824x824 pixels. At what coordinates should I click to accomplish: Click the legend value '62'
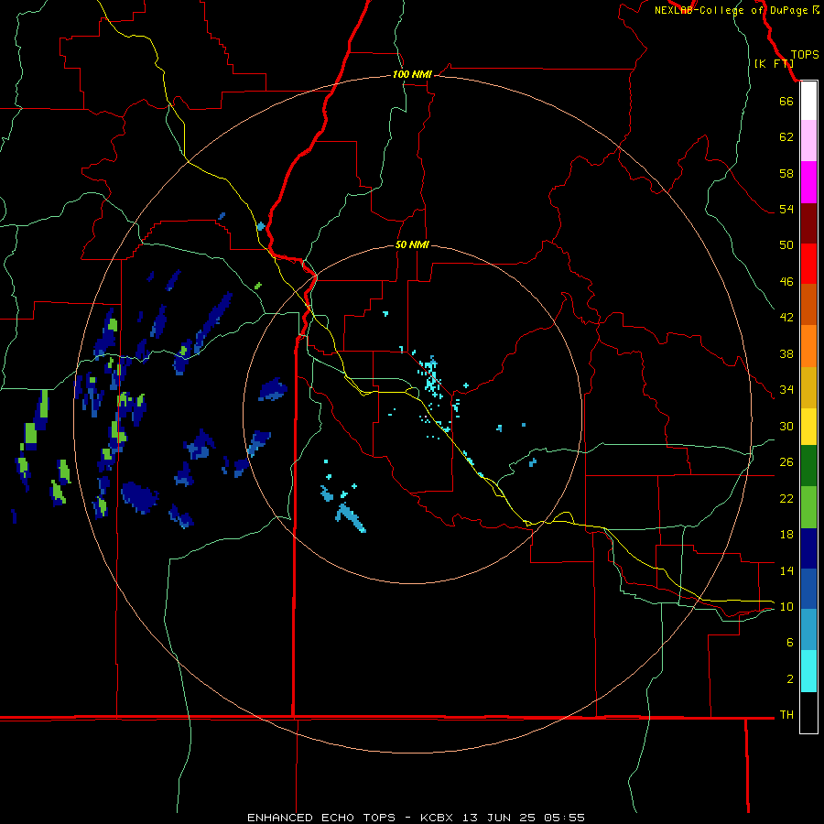click(786, 137)
